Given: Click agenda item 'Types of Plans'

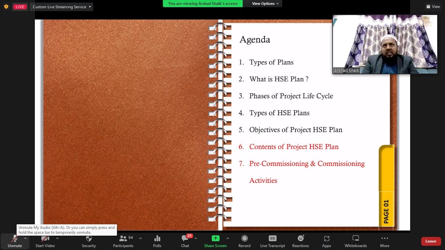Looking at the screenshot, I should coord(271,62).
